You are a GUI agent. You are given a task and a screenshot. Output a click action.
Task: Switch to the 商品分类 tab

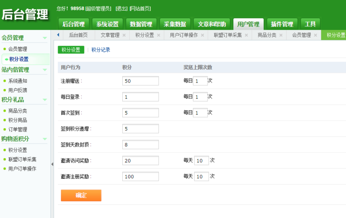coord(267,35)
